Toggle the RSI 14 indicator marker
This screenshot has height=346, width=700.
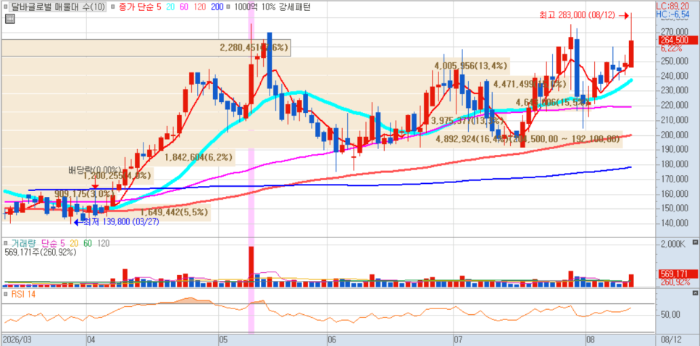click(5, 295)
